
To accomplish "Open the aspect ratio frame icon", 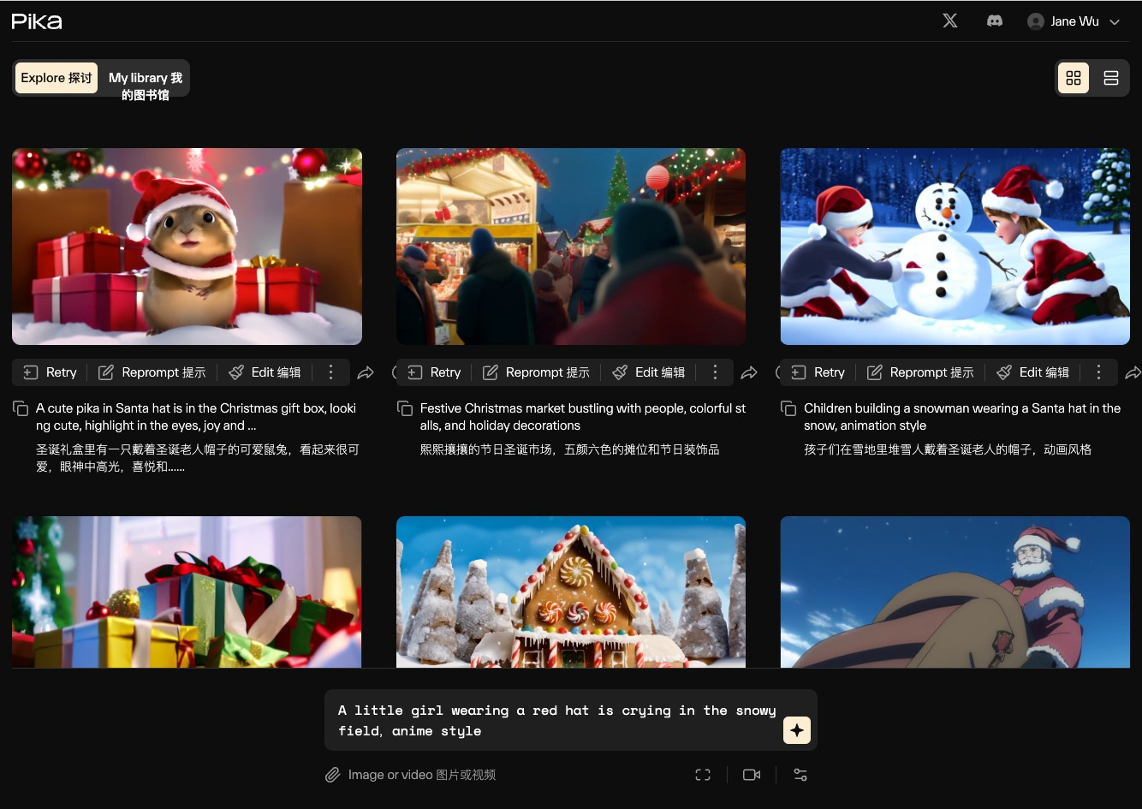I will tap(703, 775).
